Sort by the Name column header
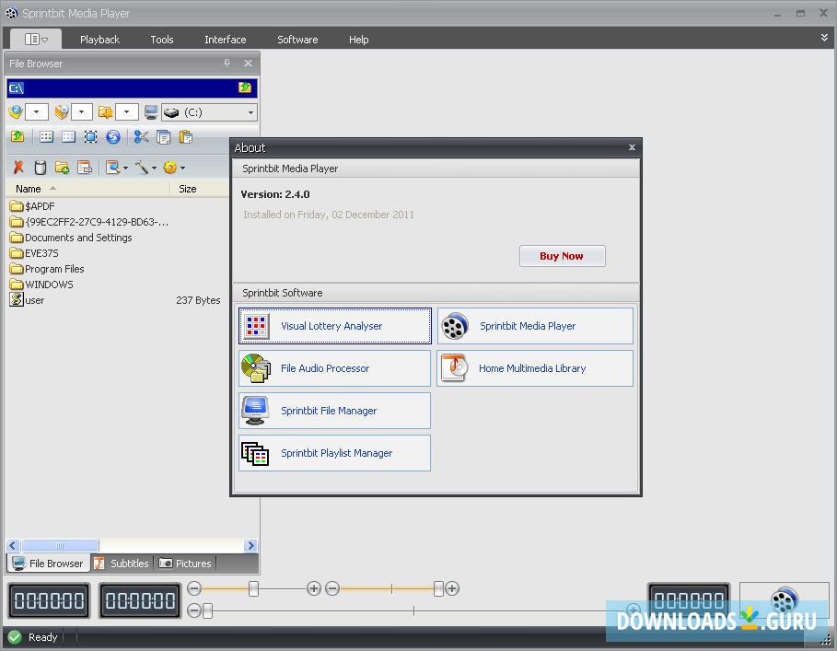This screenshot has height=651, width=837. point(87,189)
